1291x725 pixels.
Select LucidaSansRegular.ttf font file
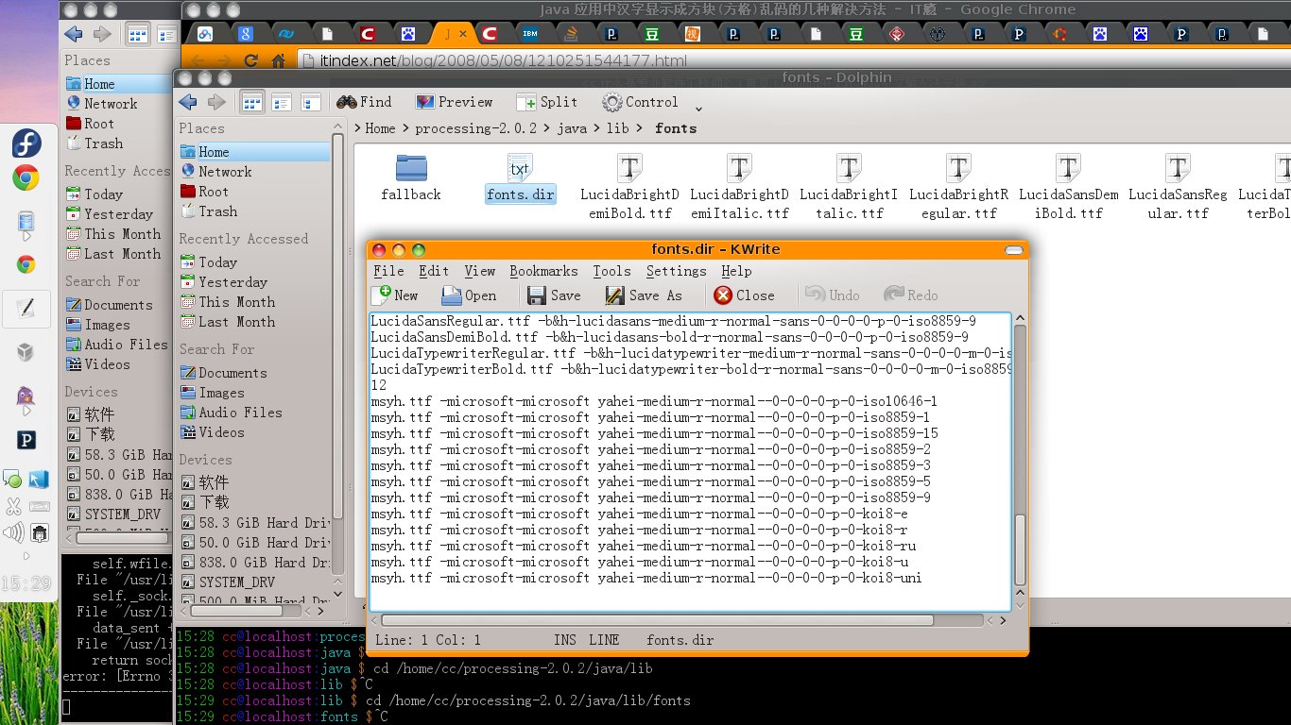pyautogui.click(x=1178, y=187)
